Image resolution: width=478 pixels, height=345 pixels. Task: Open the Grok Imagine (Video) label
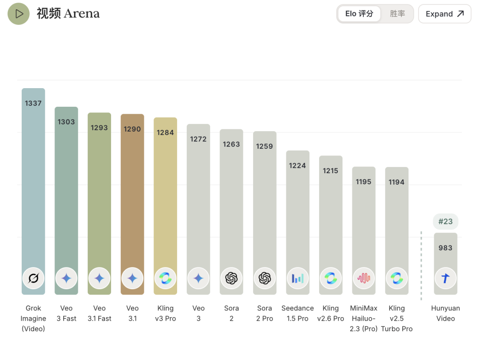click(x=33, y=318)
